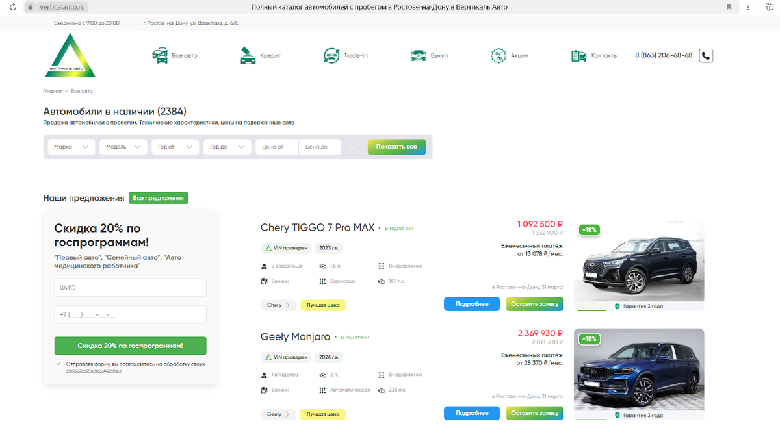Call the 8 (863) 206-68-68 number
The width and height of the screenshot is (780, 428).
(664, 56)
